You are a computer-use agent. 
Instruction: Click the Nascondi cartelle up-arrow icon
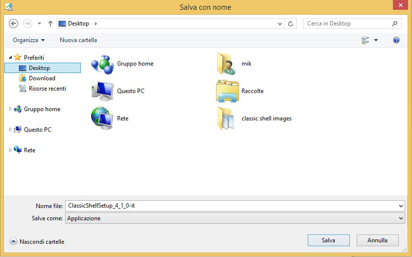(13, 241)
